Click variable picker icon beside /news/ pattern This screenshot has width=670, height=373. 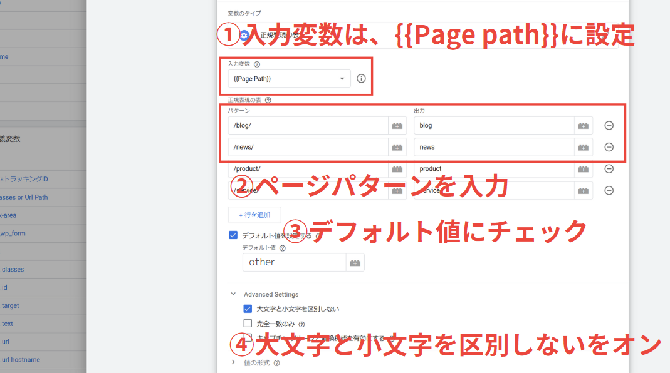pyautogui.click(x=397, y=147)
